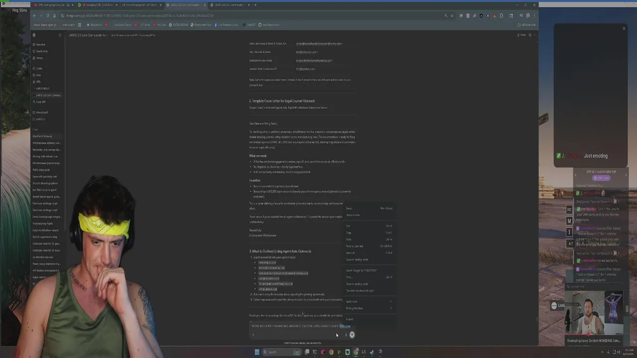Choose Emoji in the context menu

pos(369,208)
